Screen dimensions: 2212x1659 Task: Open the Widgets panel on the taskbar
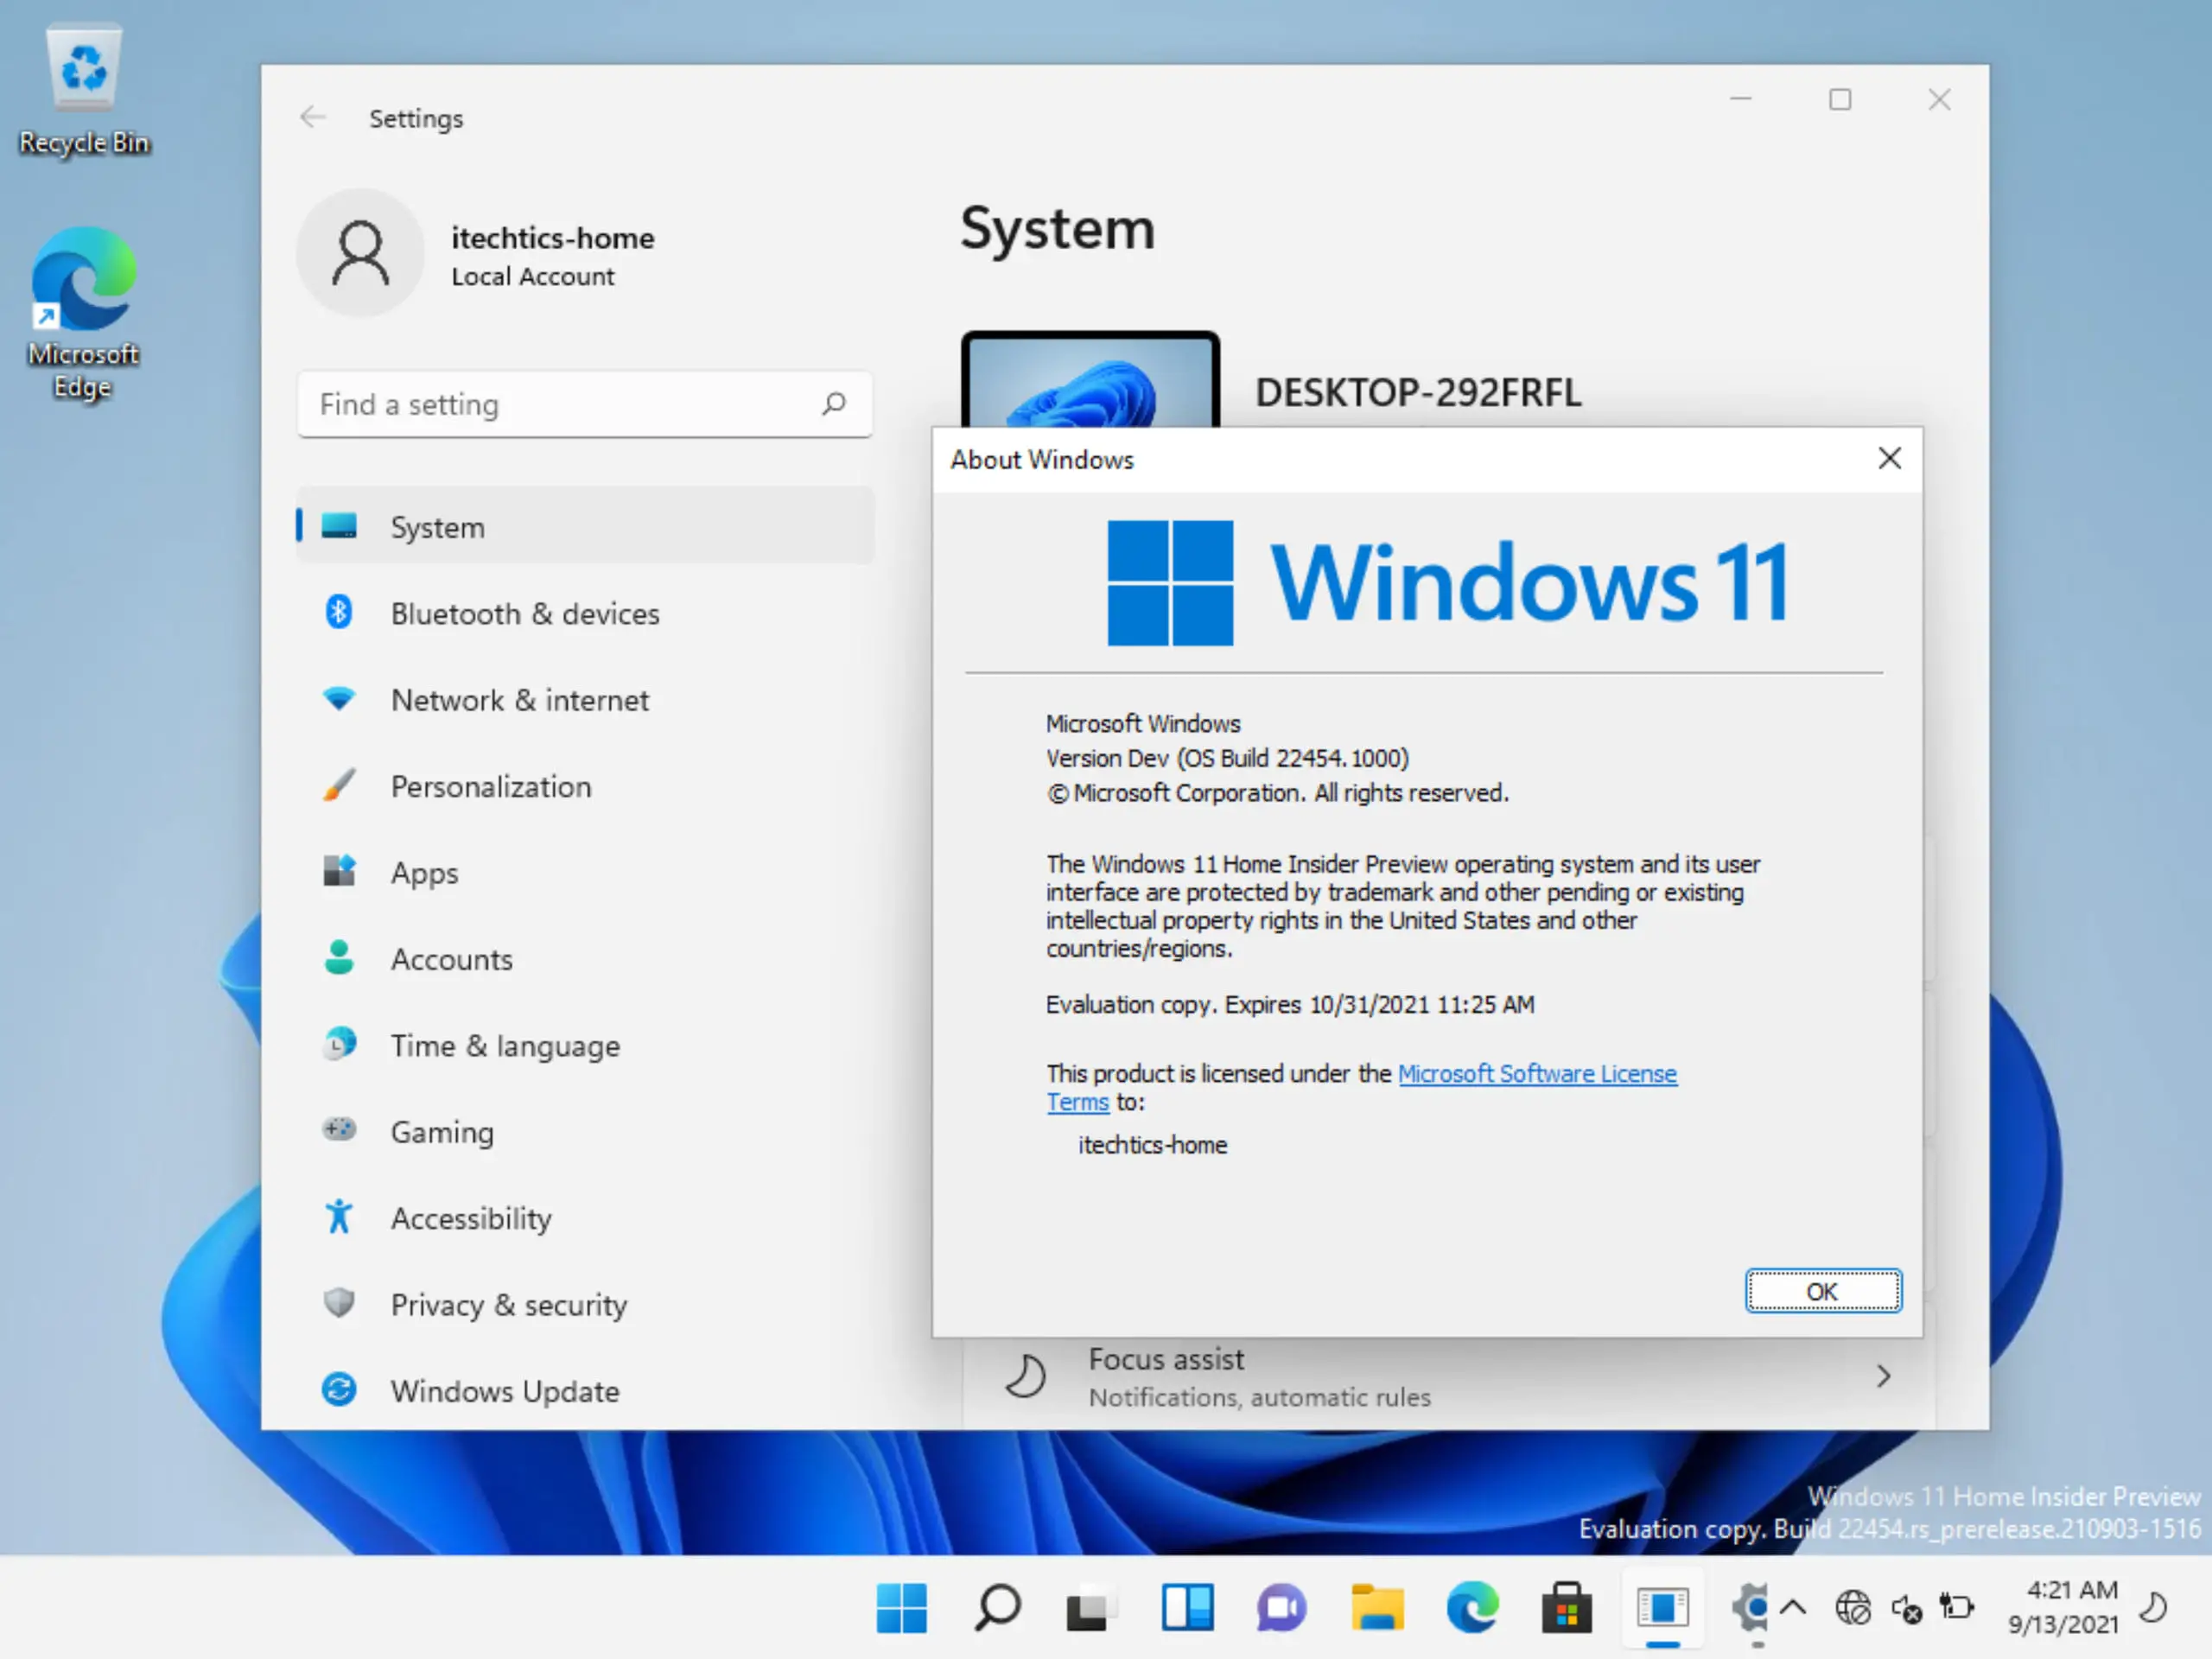click(1187, 1608)
